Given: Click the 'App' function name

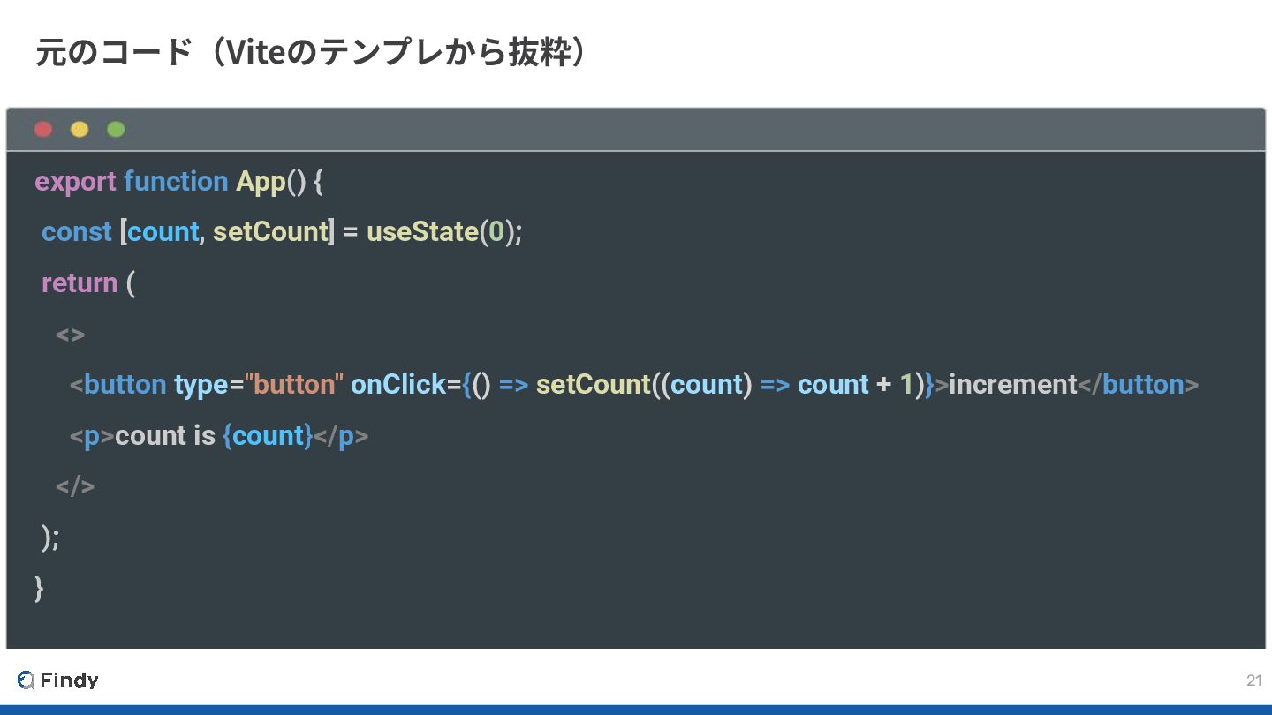Looking at the screenshot, I should tap(261, 182).
